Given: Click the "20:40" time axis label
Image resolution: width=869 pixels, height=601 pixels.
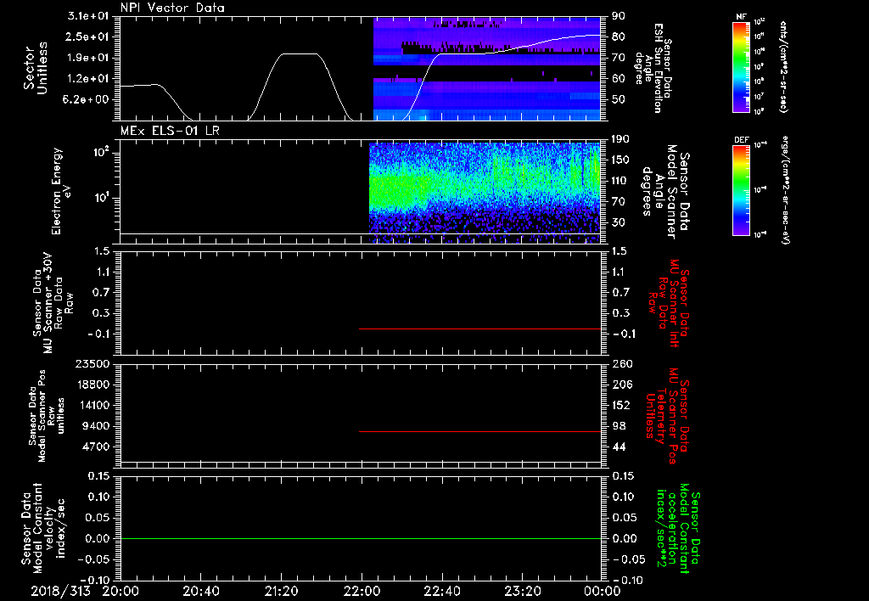Looking at the screenshot, I should (x=201, y=591).
